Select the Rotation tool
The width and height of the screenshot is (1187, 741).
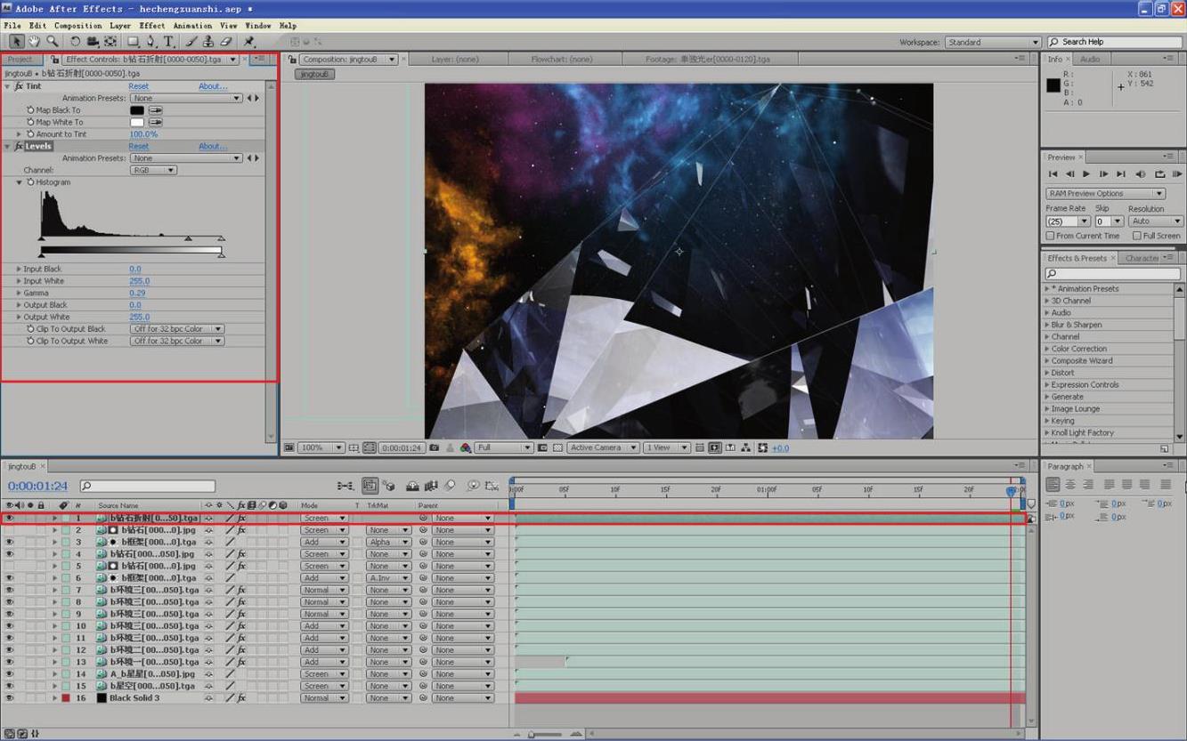[75, 42]
